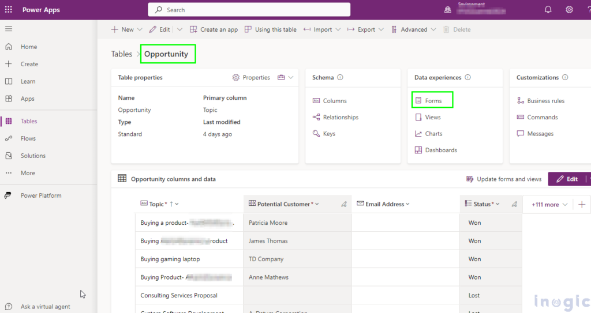
Task: Expand the Export dropdown chevron
Action: click(381, 29)
